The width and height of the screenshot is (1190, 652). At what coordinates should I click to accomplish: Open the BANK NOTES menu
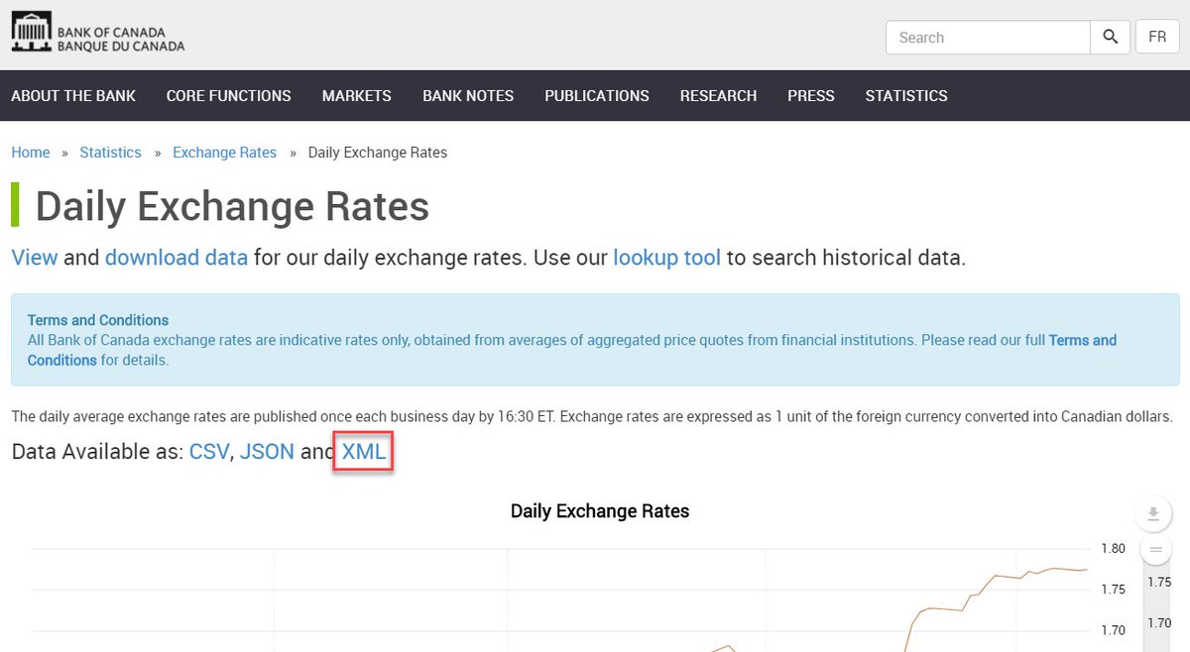[x=468, y=95]
